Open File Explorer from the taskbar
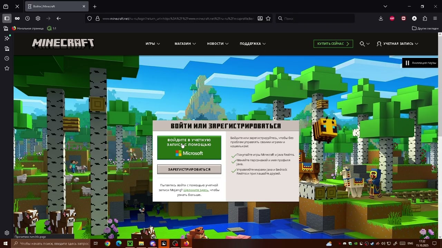The image size is (442, 248). [x=141, y=244]
